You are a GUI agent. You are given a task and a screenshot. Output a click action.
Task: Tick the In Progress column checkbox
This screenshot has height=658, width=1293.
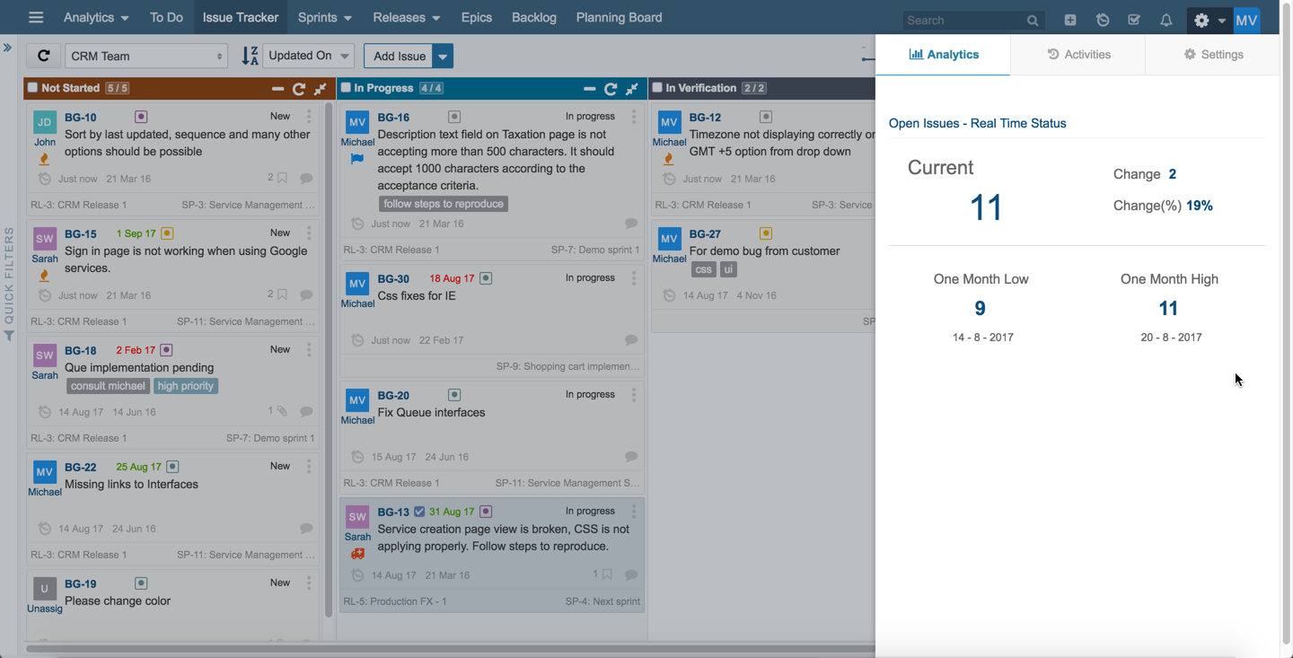pos(346,88)
